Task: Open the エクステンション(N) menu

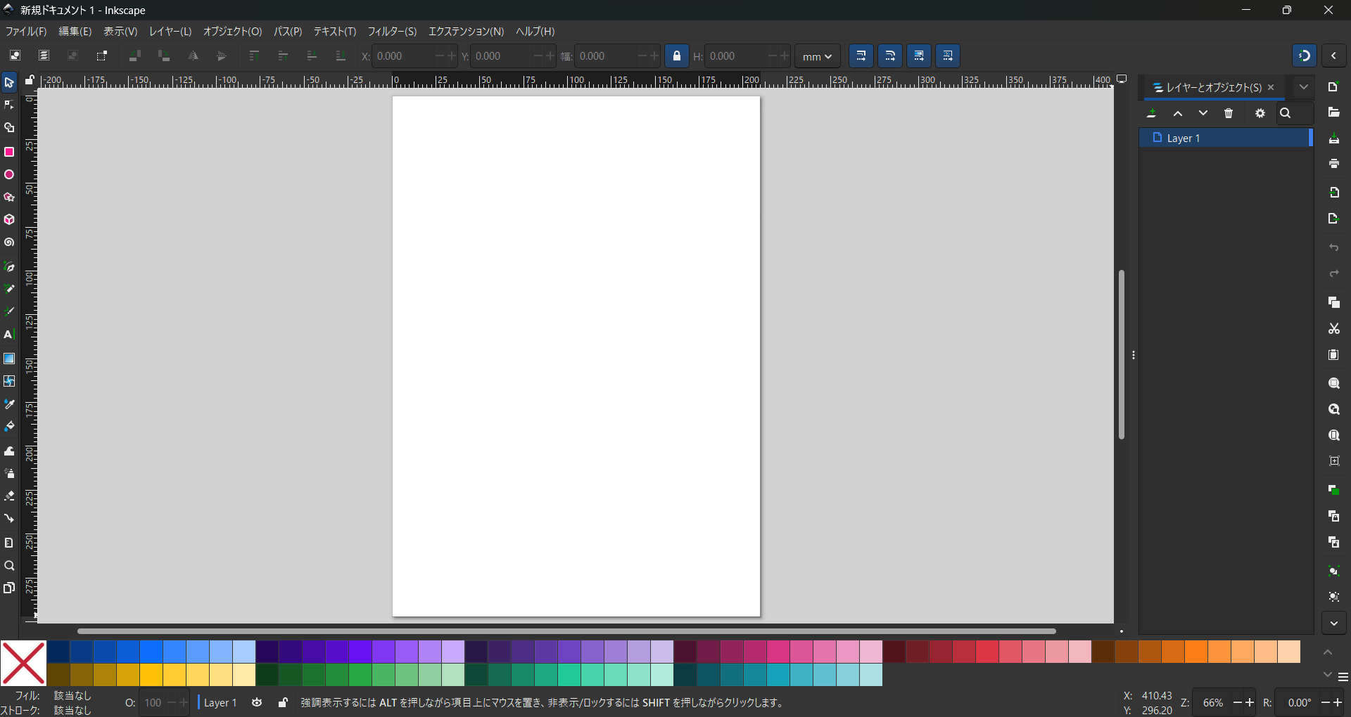Action: click(x=466, y=32)
